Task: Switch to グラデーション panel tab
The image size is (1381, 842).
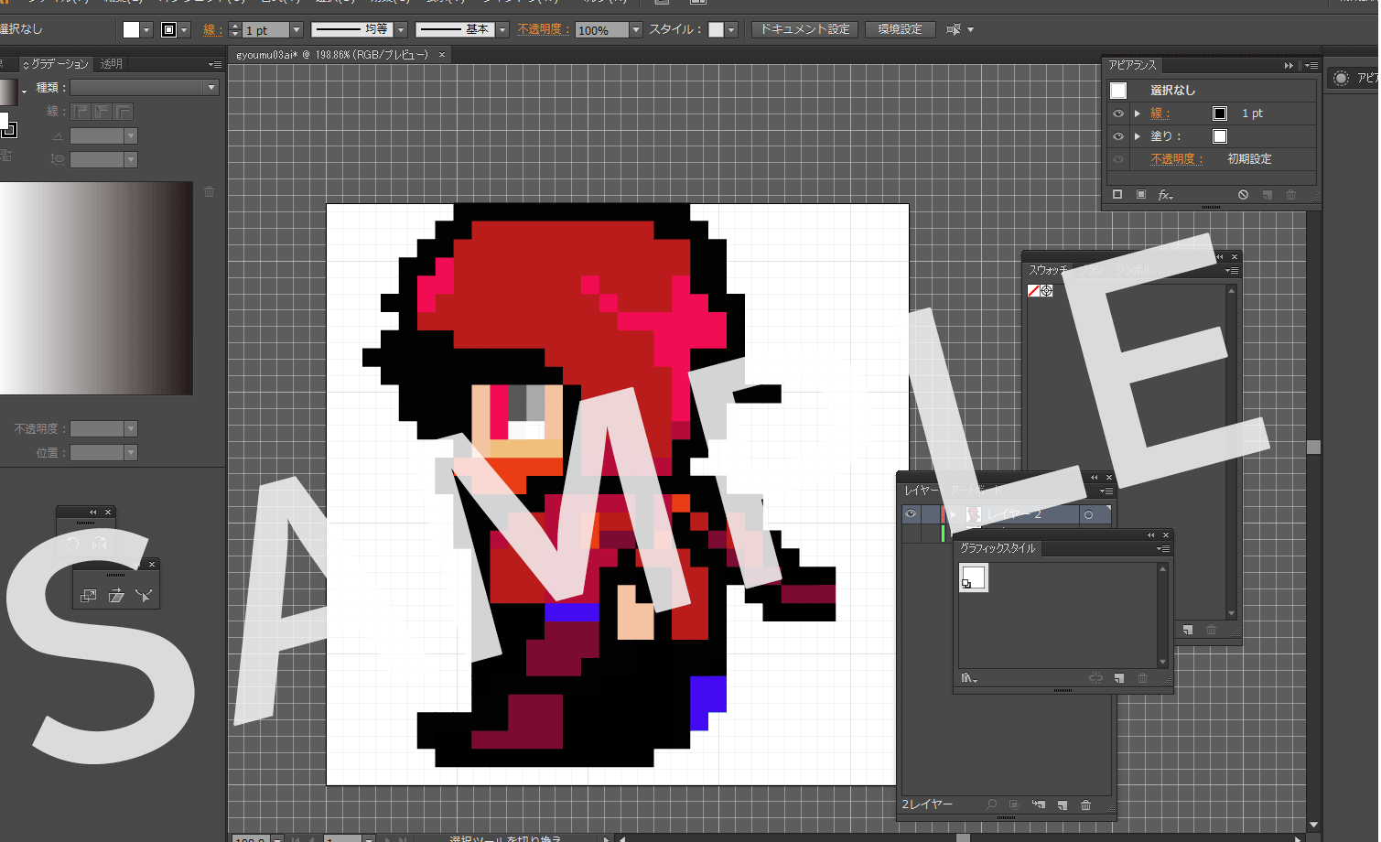Action: [56, 64]
